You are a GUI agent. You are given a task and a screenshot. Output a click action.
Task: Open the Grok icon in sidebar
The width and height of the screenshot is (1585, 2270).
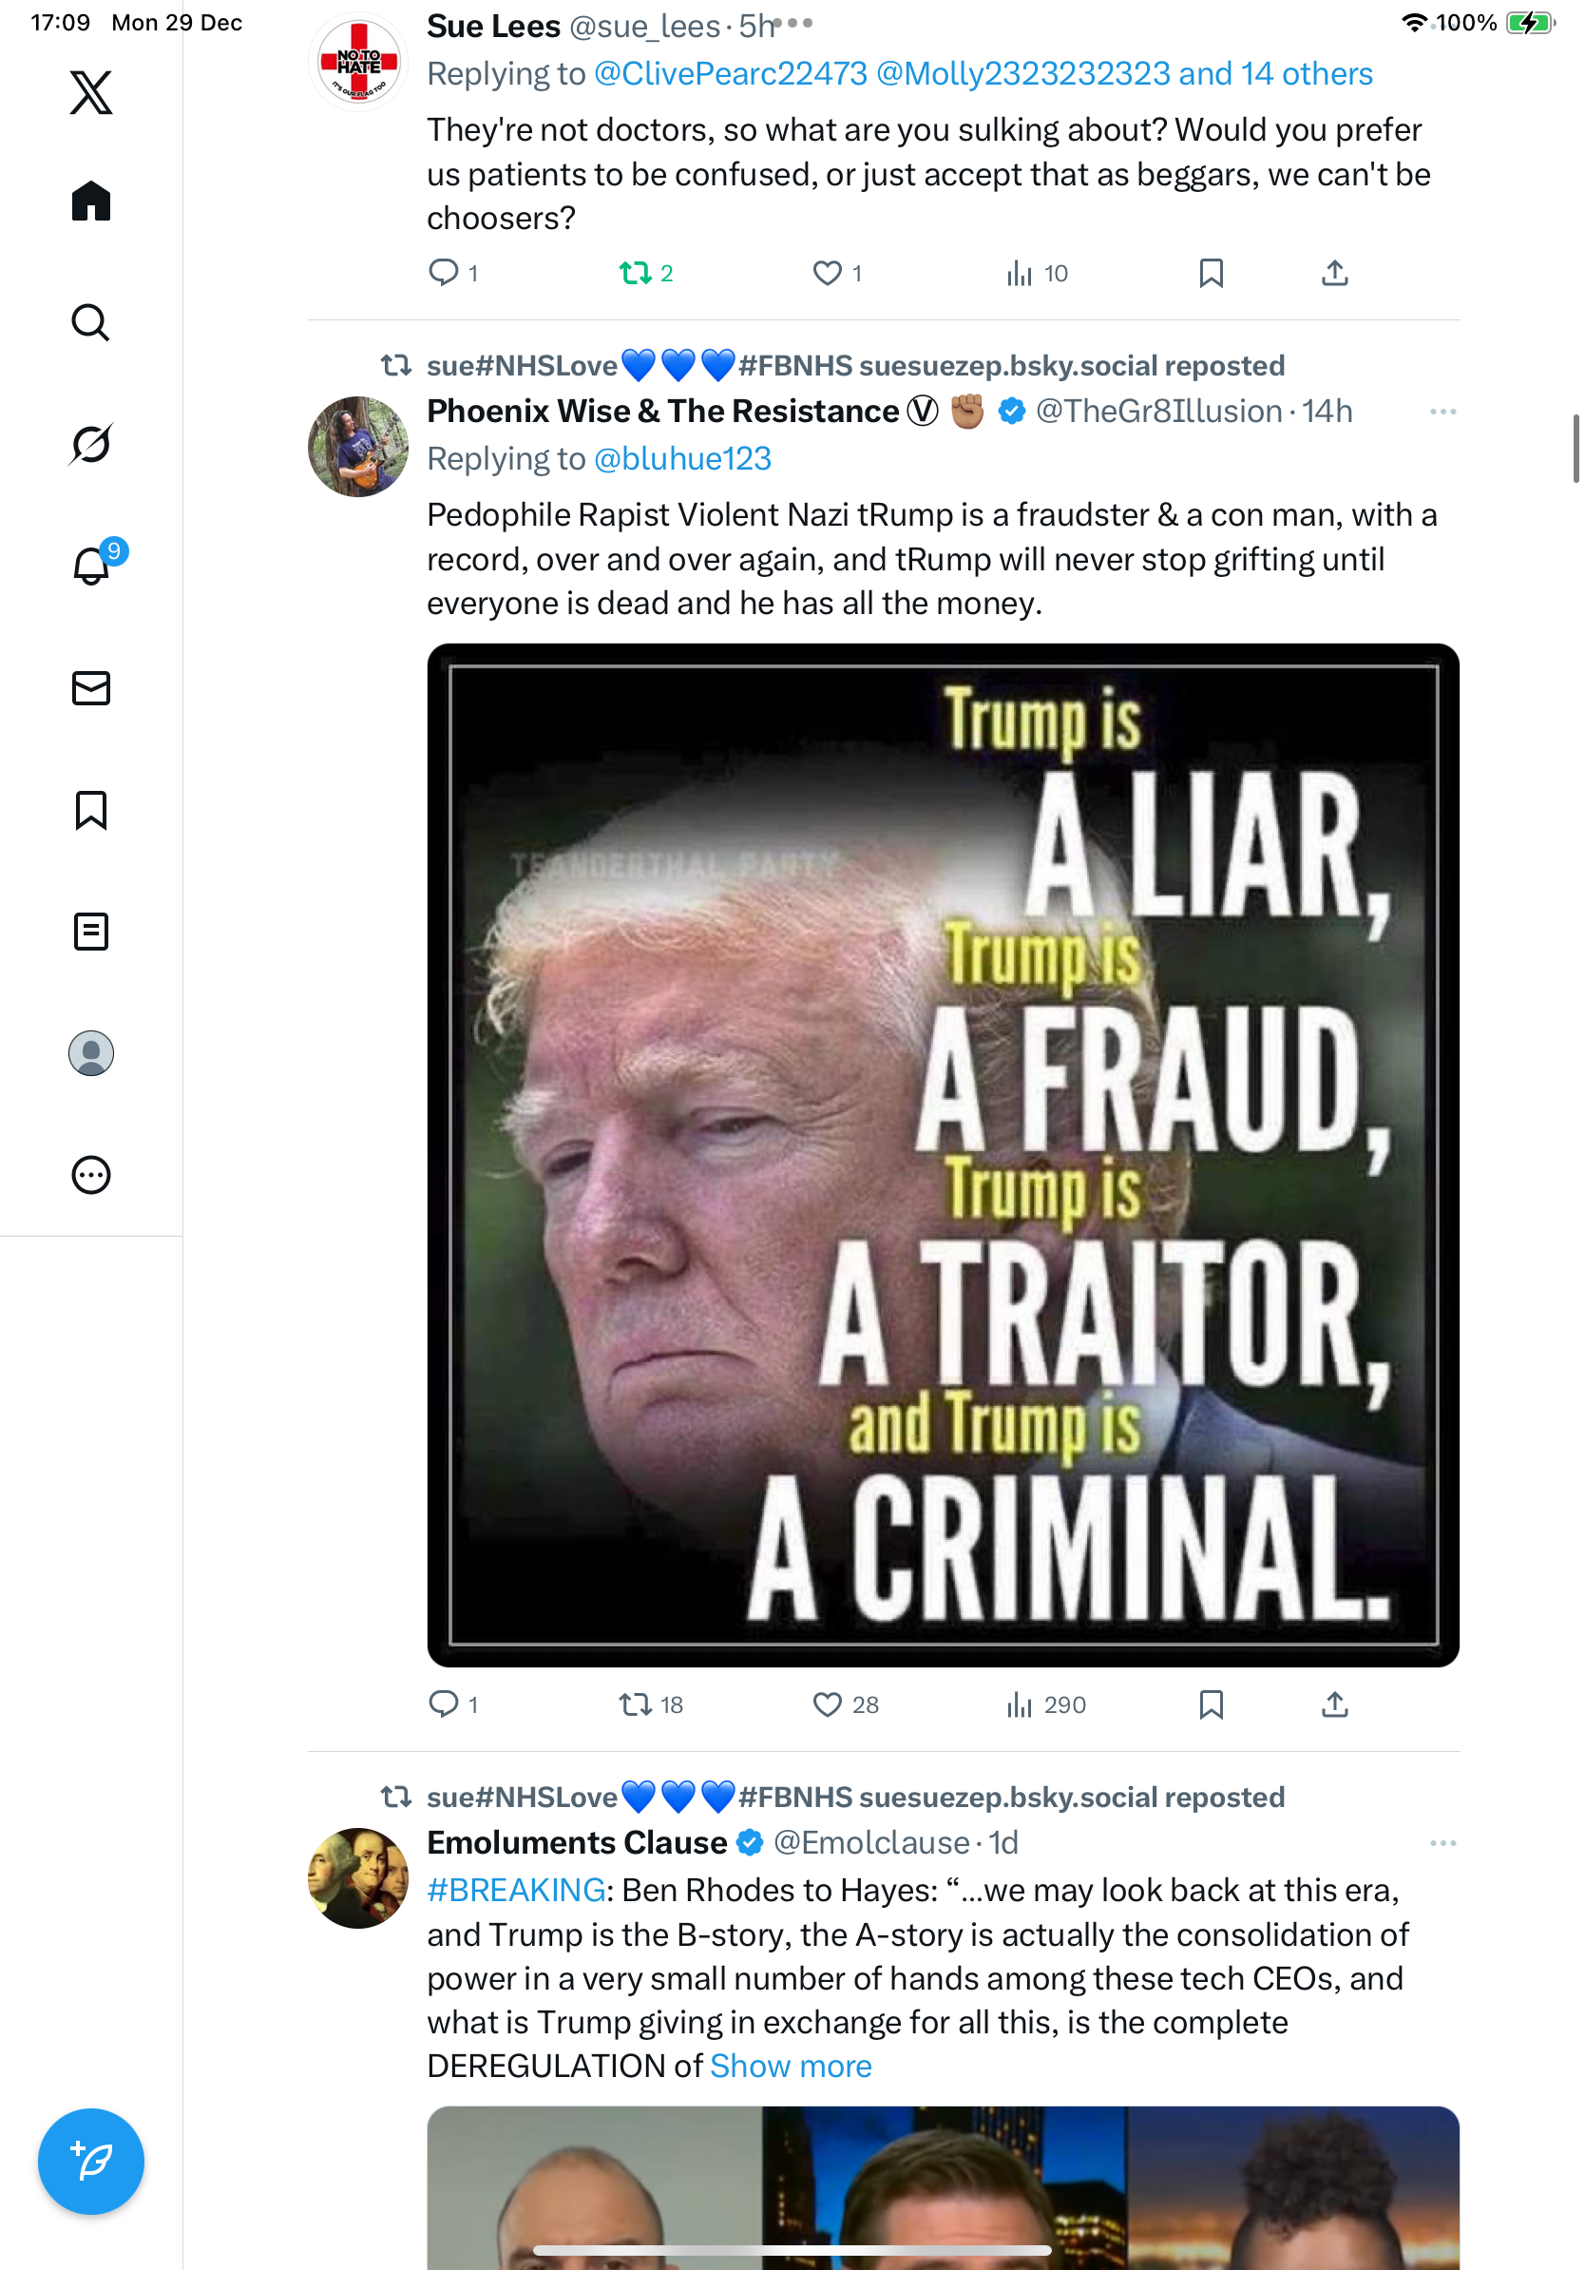click(91, 444)
